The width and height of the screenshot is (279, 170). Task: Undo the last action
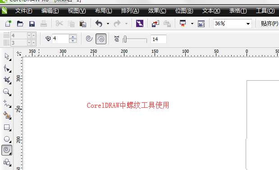click(x=99, y=23)
